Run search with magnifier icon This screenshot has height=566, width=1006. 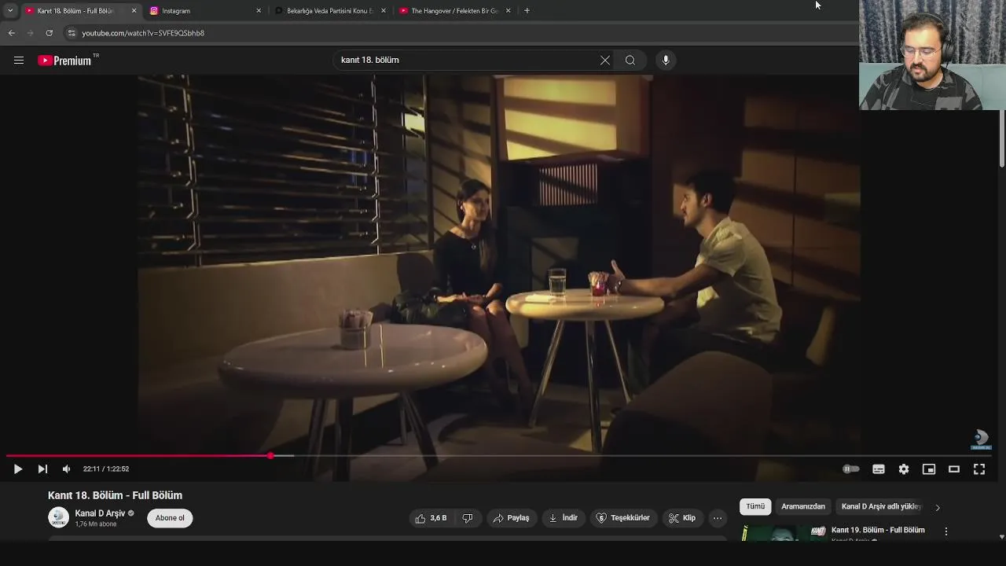pyautogui.click(x=630, y=61)
